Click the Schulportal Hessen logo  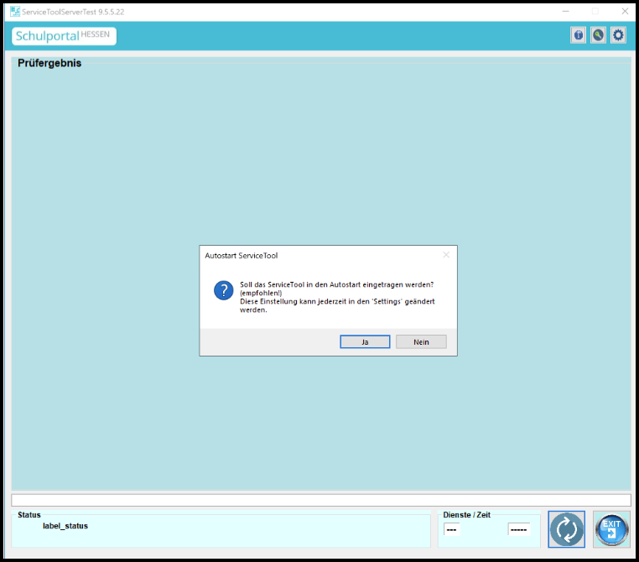65,36
